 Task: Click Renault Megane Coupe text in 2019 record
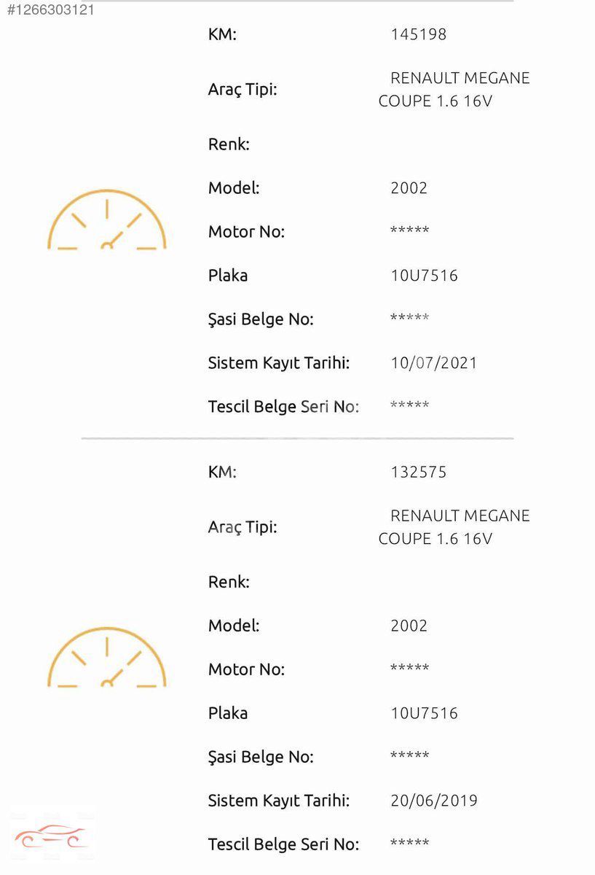coord(454,527)
